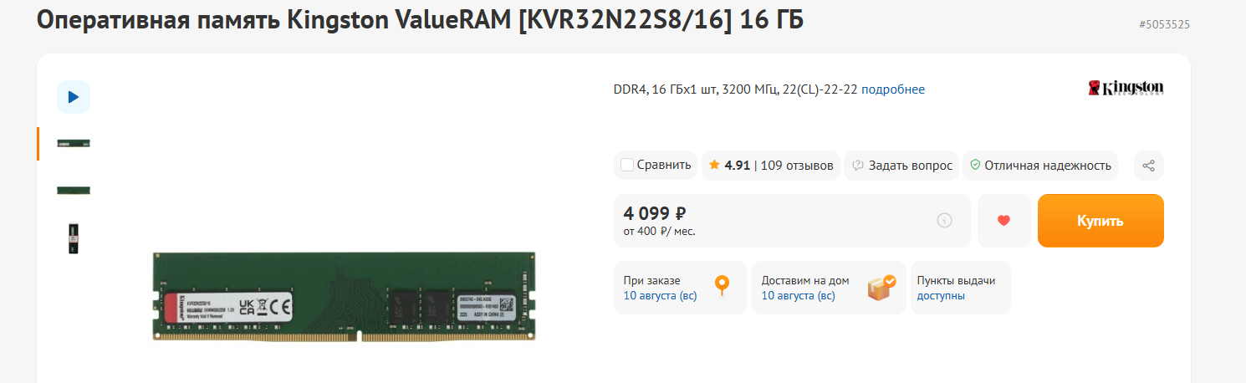1246x383 pixels.
Task: Click the main RAM module product image
Action: tap(345, 296)
